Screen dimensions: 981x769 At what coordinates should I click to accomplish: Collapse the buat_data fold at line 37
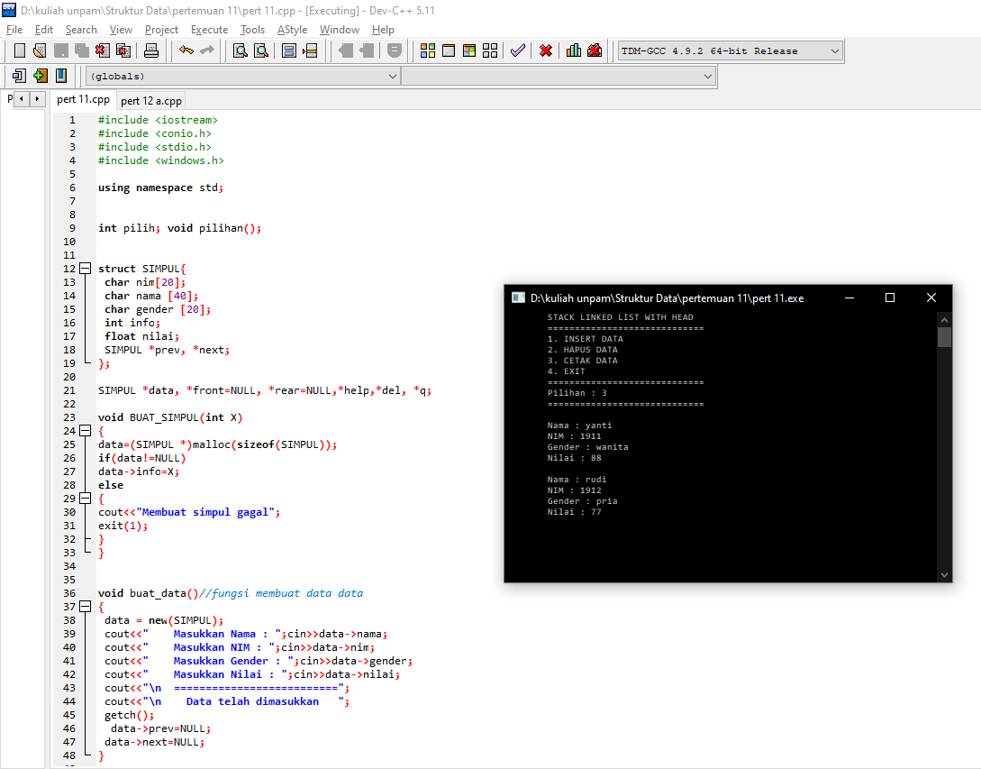coord(85,607)
